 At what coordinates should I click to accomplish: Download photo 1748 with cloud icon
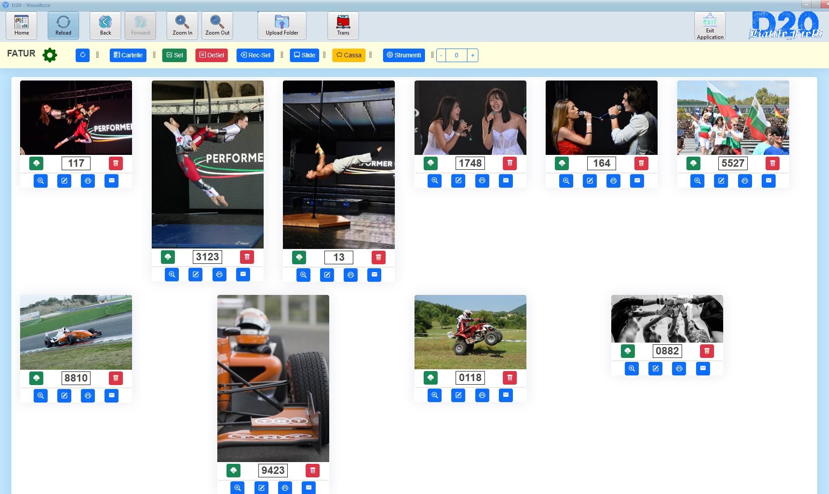(431, 163)
